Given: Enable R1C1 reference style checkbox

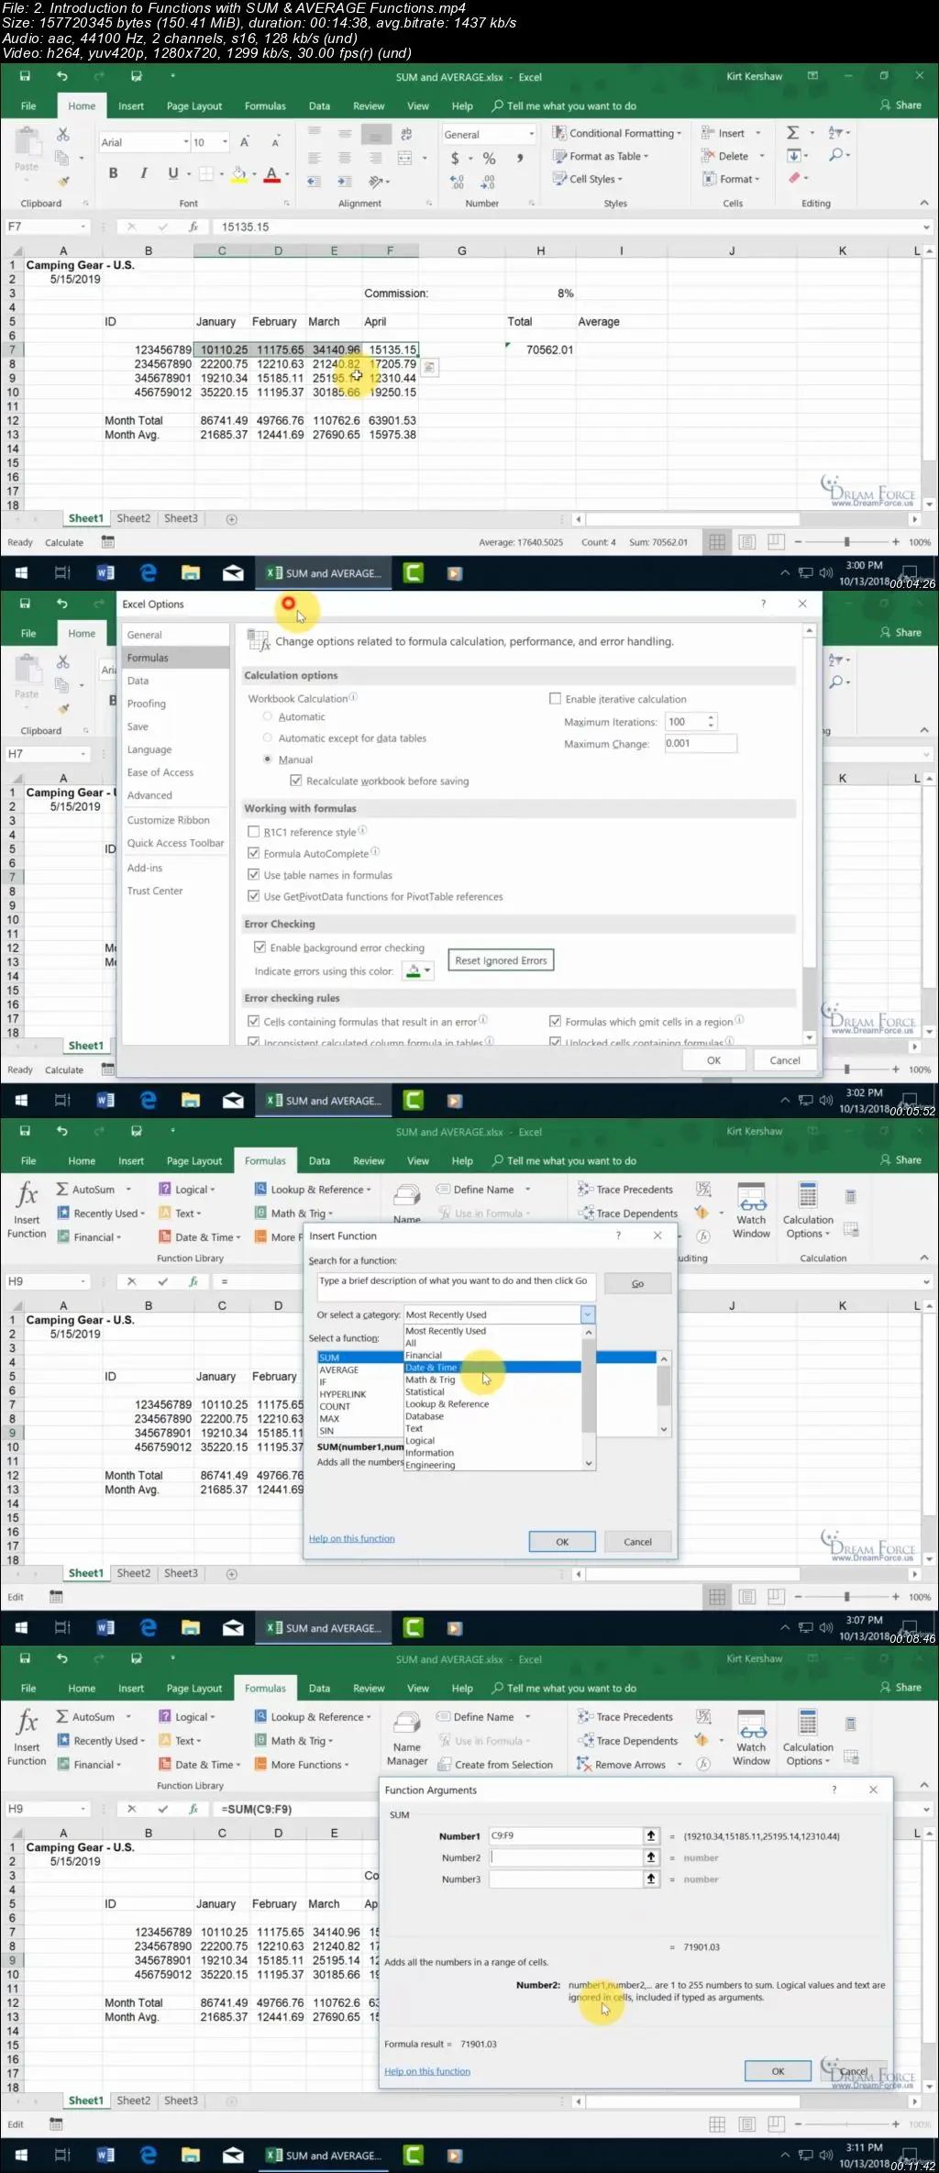Looking at the screenshot, I should coord(254,832).
